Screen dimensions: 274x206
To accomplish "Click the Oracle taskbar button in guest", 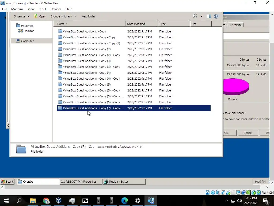I will click(38, 182).
